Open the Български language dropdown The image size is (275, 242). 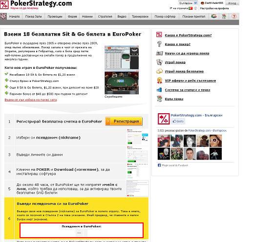point(188,3)
